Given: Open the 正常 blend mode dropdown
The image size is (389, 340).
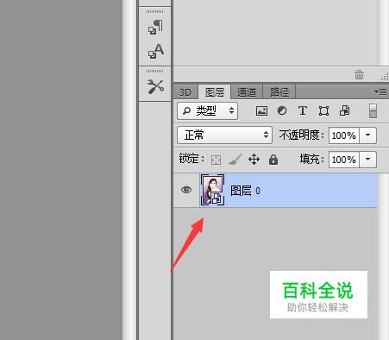Looking at the screenshot, I should (224, 135).
